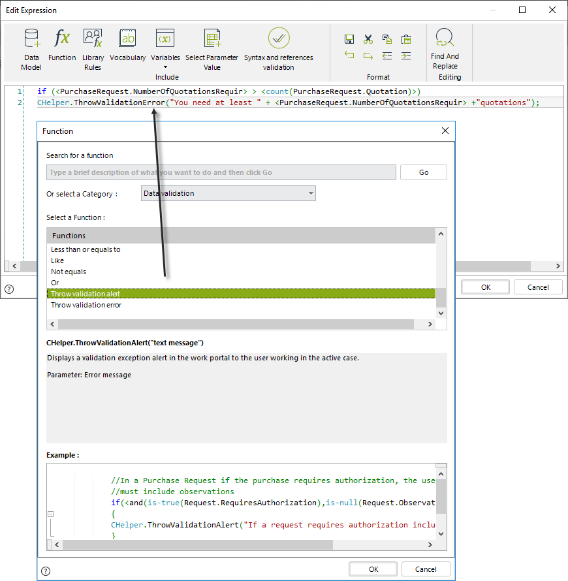Viewport: 568px width, 581px height.
Task: Click example pane right scroll arrow
Action: click(x=430, y=544)
